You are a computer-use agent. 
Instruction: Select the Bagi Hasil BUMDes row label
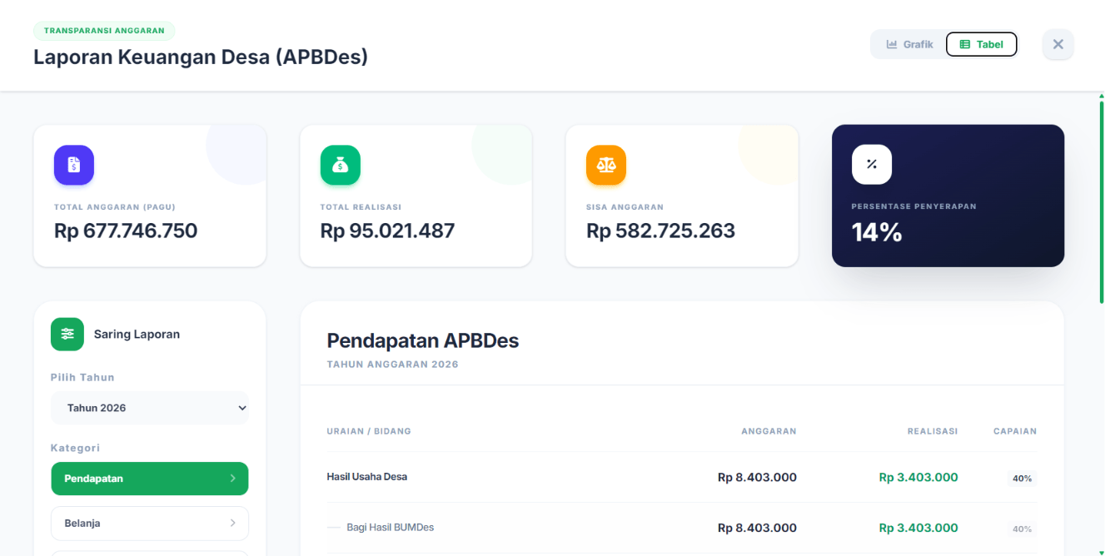[x=390, y=528]
